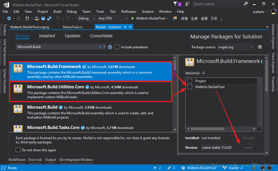Open the Version Latest stable dropdown
Screen dimensions: 278x171
pyautogui.click(x=217, y=147)
